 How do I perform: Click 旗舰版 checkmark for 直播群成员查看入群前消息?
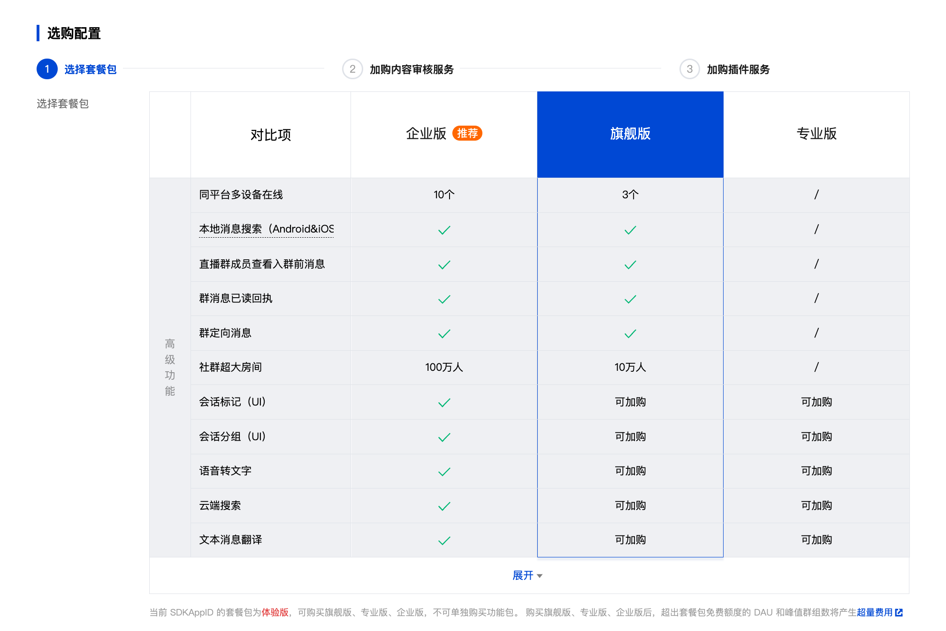coord(630,264)
